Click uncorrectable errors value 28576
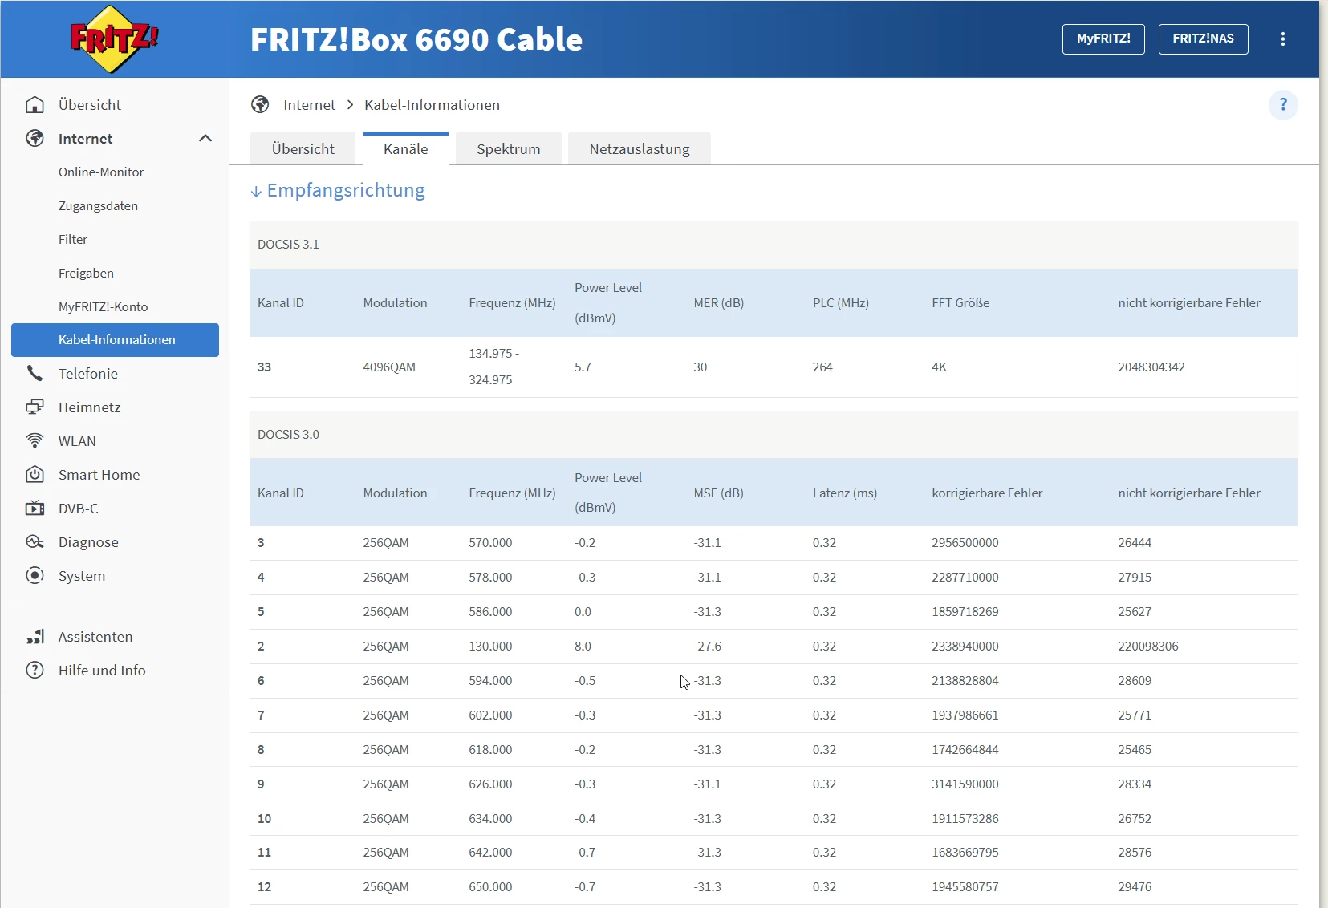The width and height of the screenshot is (1328, 908). point(1135,853)
